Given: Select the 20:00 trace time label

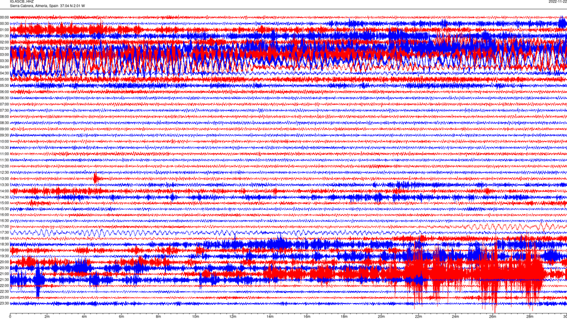Looking at the screenshot, I should tap(4, 262).
